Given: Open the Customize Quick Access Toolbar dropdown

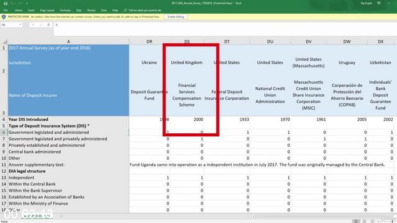Looking at the screenshot, I should (x=27, y=3).
